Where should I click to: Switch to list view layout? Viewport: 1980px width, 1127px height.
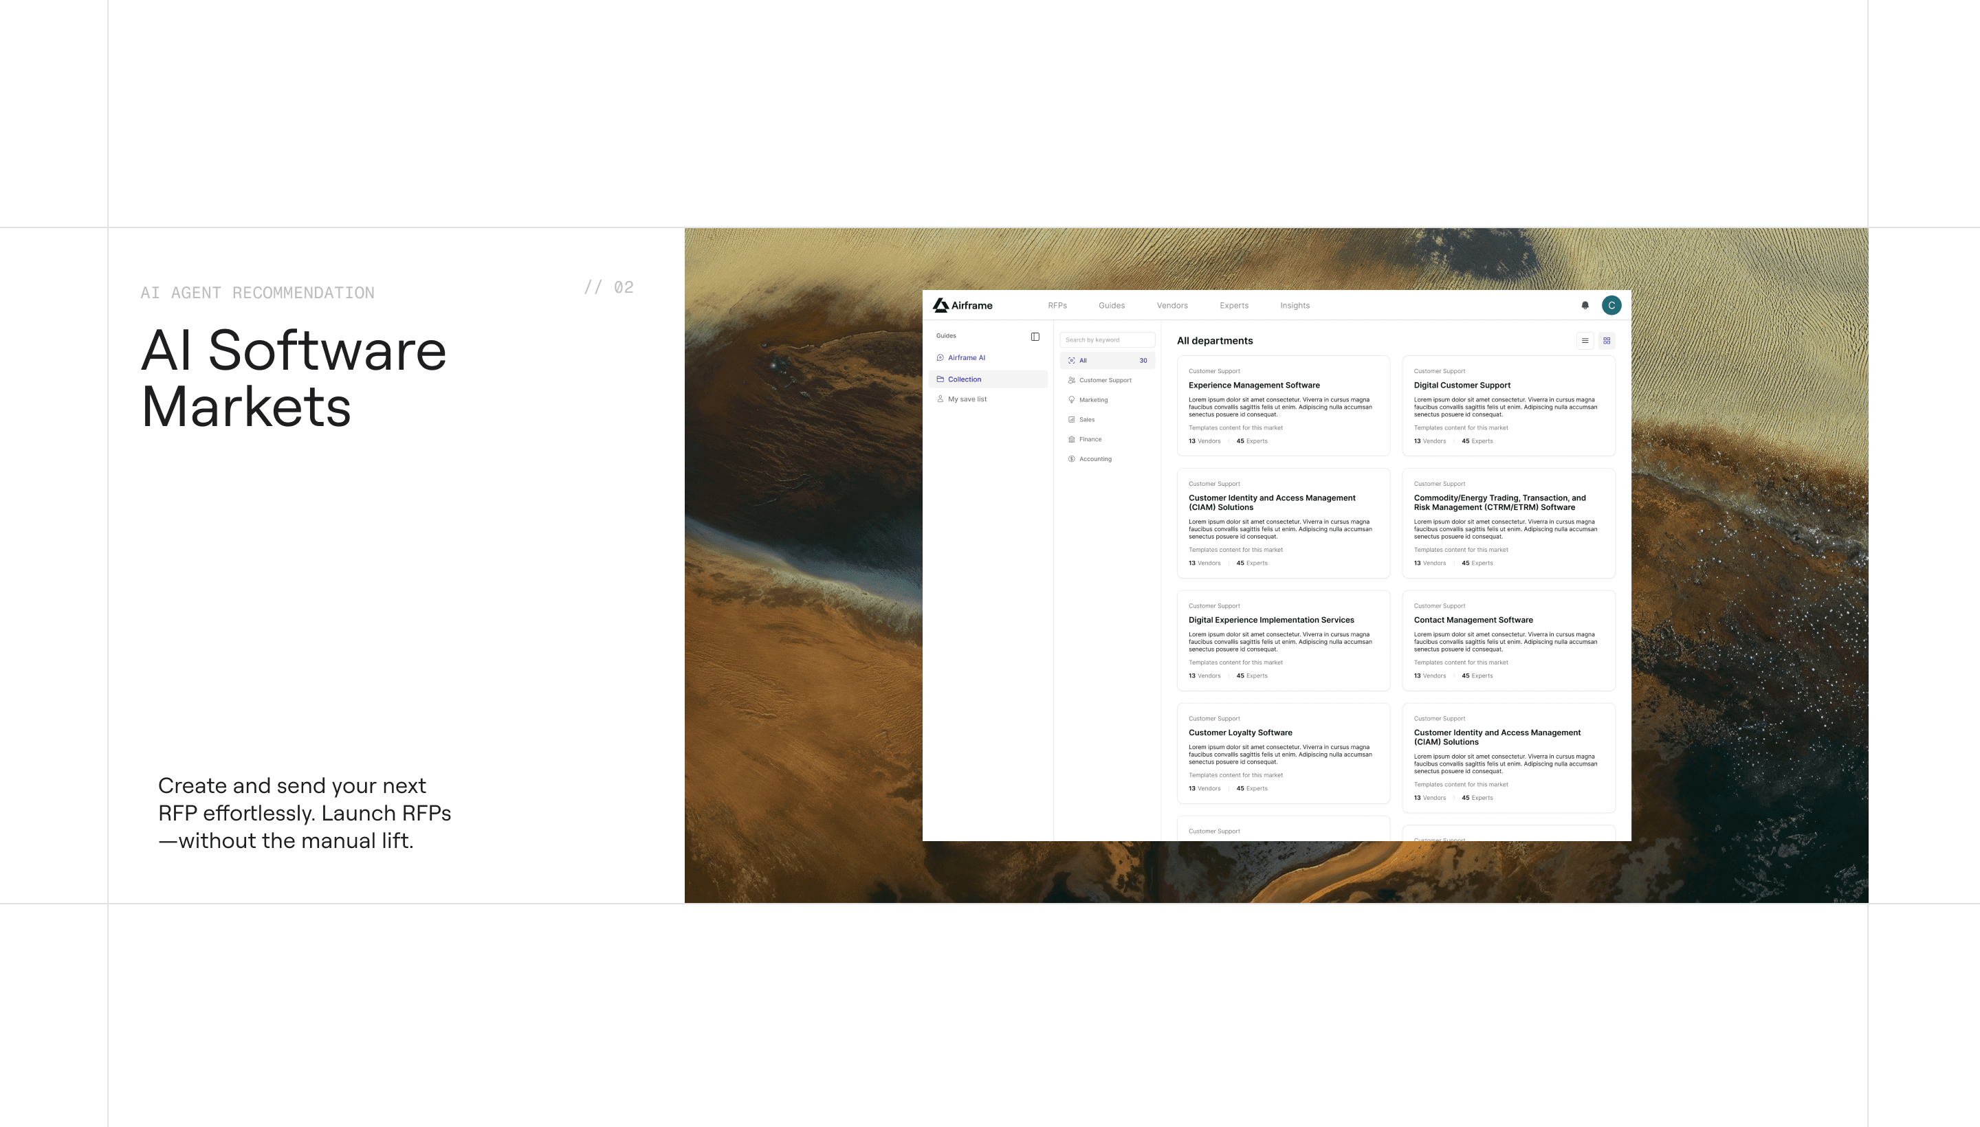[x=1585, y=341]
